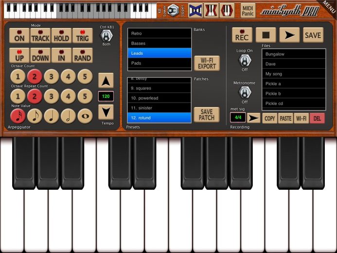The height and width of the screenshot is (253, 337).
Task: Set Octave Repeat Count to 5
Action: click(x=85, y=96)
